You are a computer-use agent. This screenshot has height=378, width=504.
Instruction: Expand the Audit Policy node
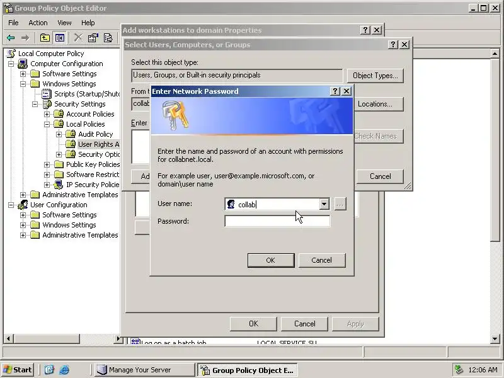(59, 134)
